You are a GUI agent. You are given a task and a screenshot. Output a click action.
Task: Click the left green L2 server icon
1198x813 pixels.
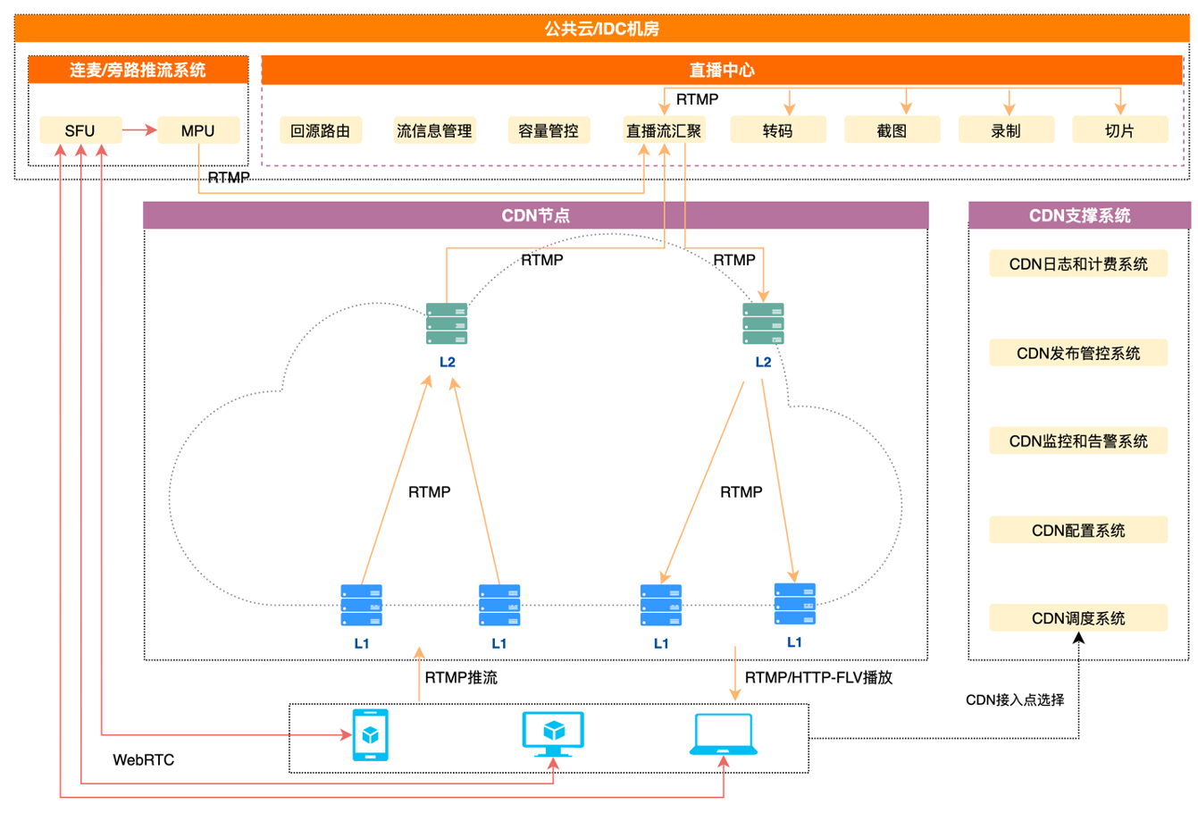click(447, 323)
